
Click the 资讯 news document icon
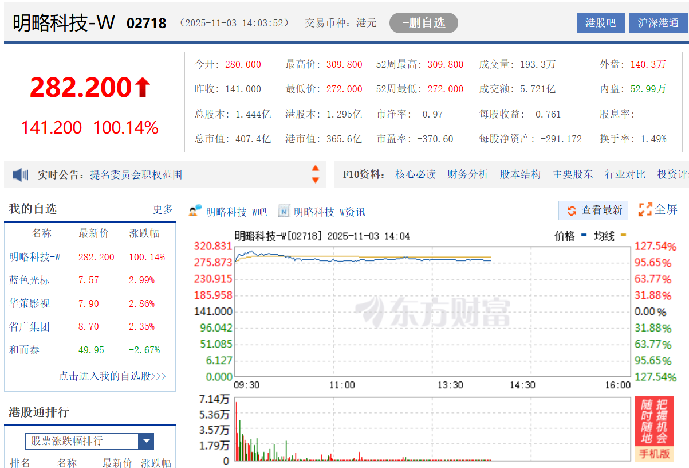(284, 211)
